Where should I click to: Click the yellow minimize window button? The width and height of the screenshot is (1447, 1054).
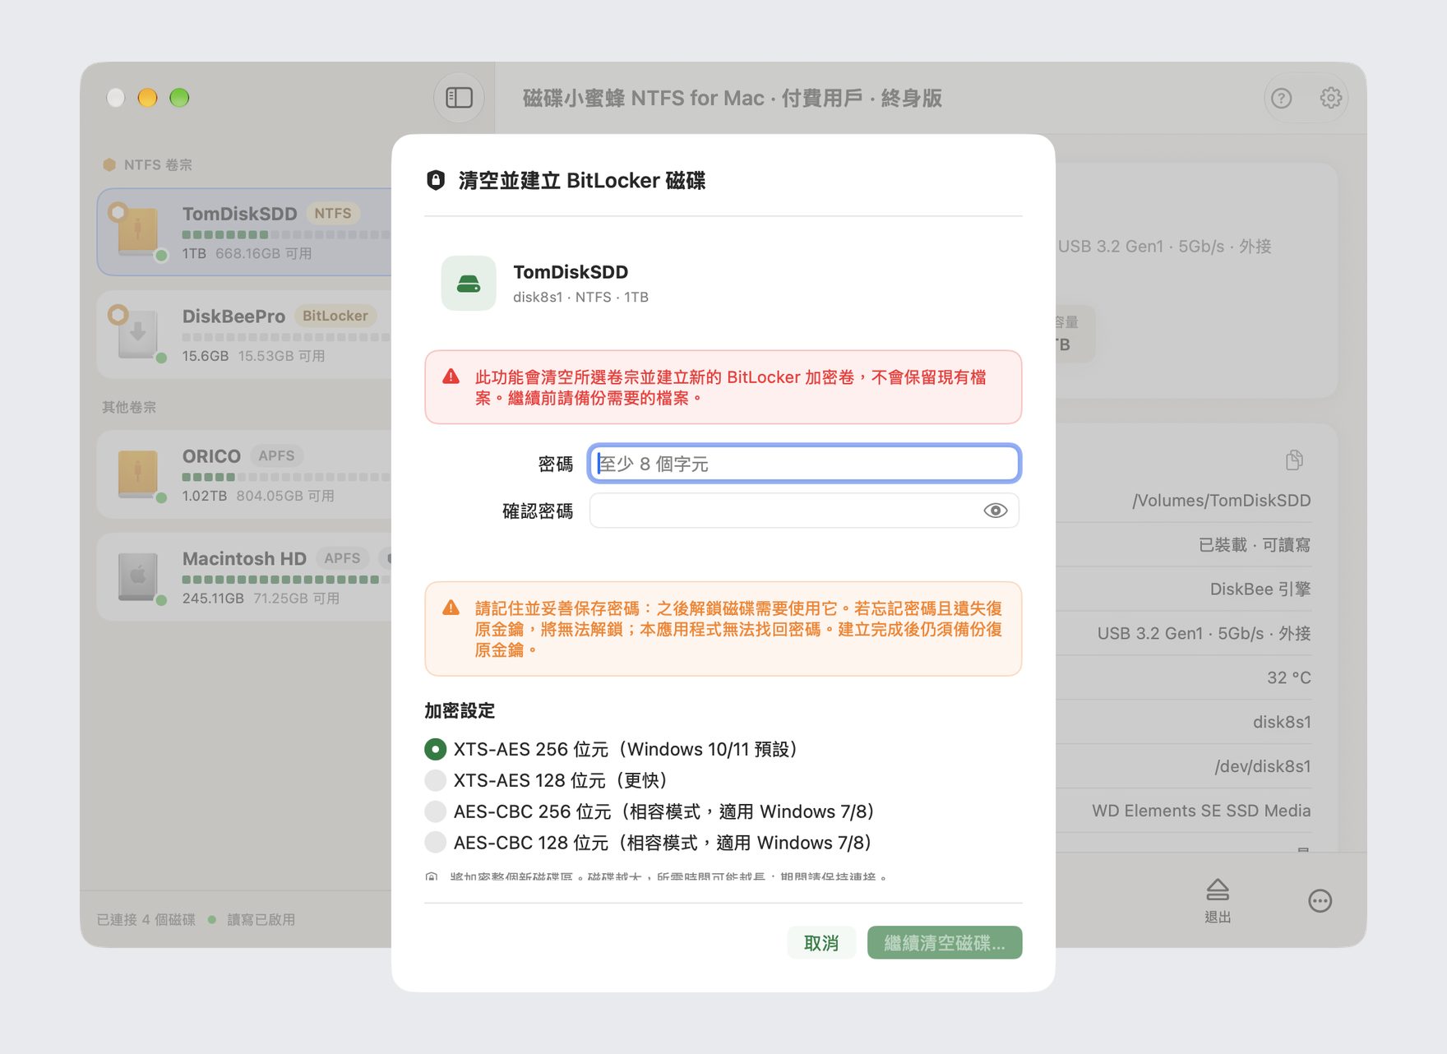[x=147, y=98]
